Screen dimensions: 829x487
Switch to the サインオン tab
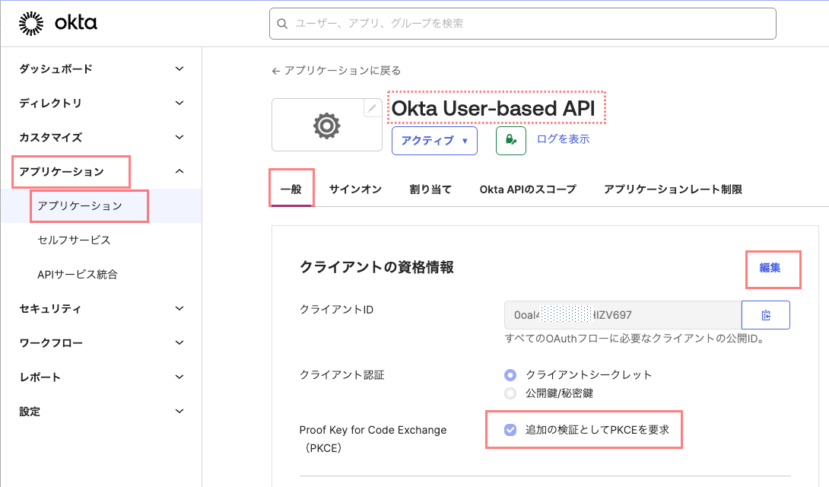click(x=355, y=189)
